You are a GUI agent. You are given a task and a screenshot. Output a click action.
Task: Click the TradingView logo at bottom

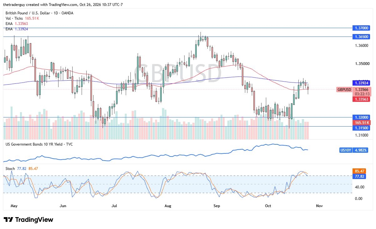[x=28, y=220]
